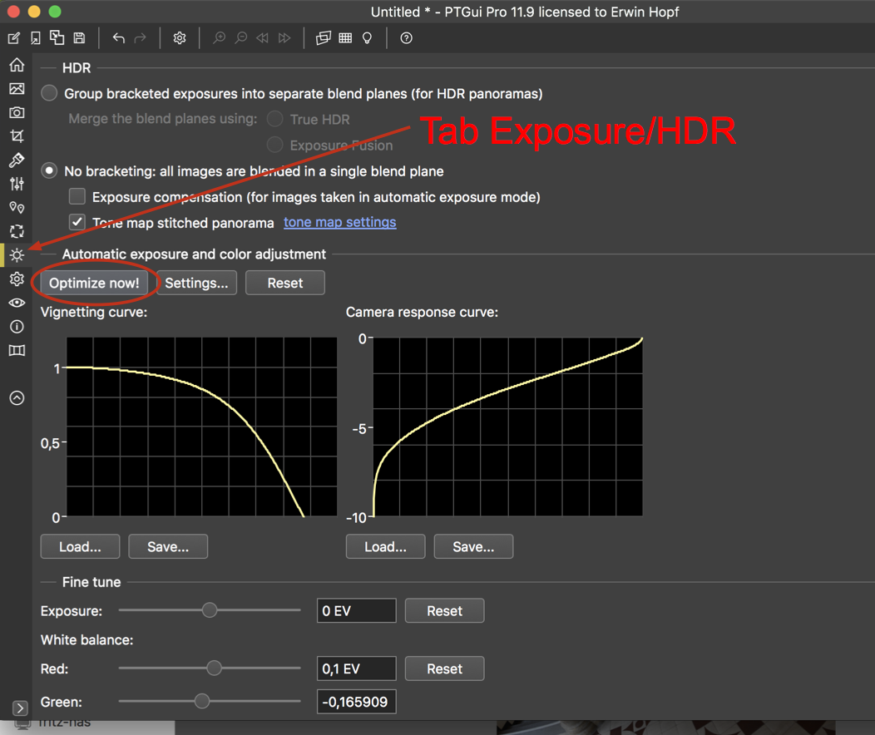The height and width of the screenshot is (735, 875).
Task: Choose Exposure Fusion merge option
Action: click(x=275, y=145)
